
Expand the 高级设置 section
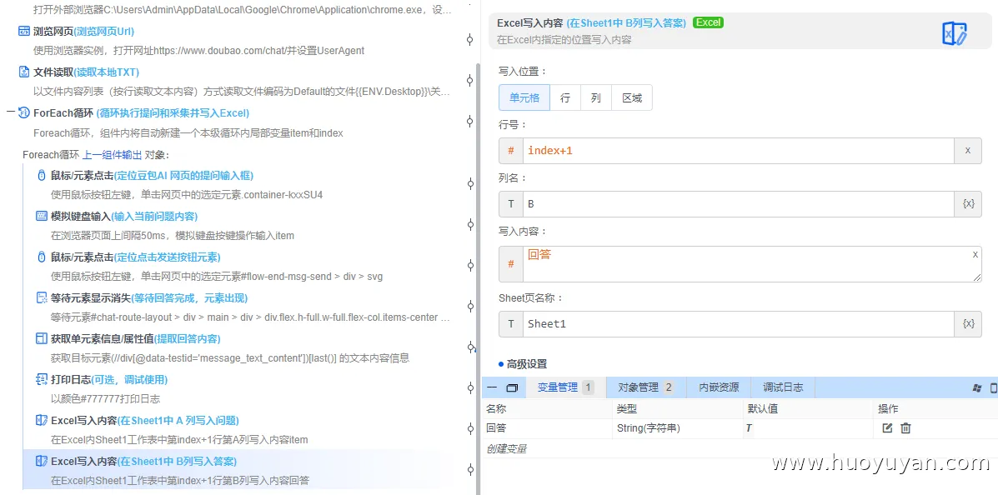(523, 364)
